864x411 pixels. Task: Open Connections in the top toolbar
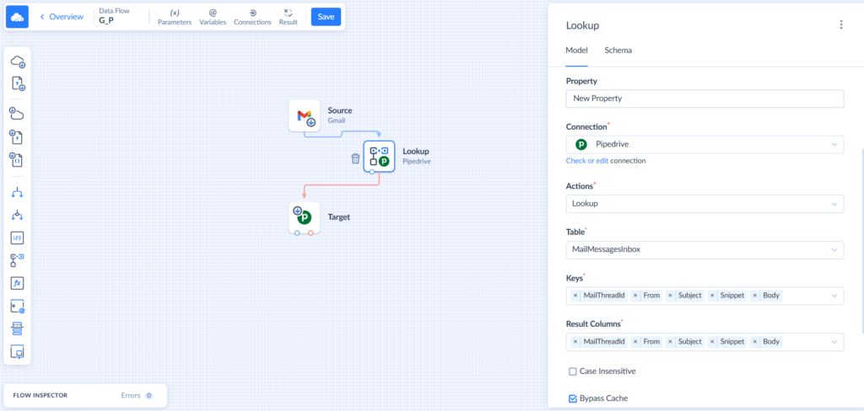(252, 17)
